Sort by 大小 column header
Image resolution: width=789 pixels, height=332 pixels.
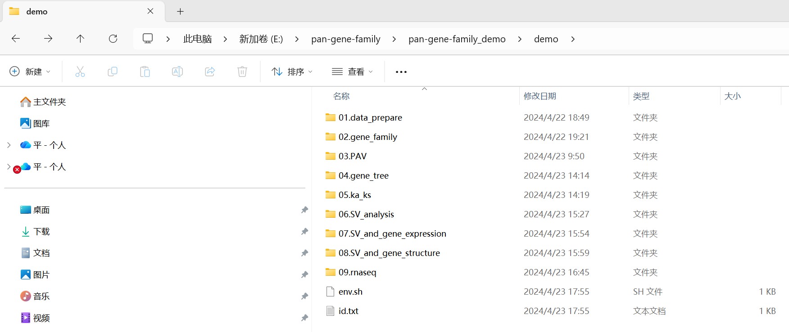732,96
